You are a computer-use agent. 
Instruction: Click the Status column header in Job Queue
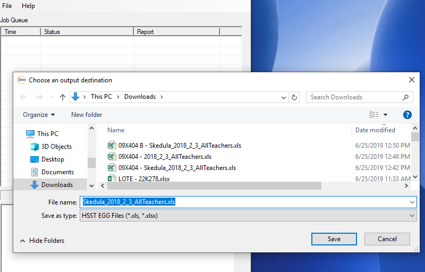(87, 32)
